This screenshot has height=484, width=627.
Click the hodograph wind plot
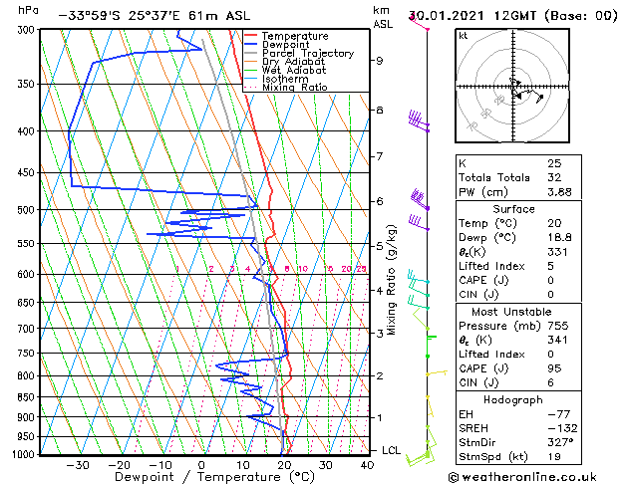pyautogui.click(x=512, y=86)
